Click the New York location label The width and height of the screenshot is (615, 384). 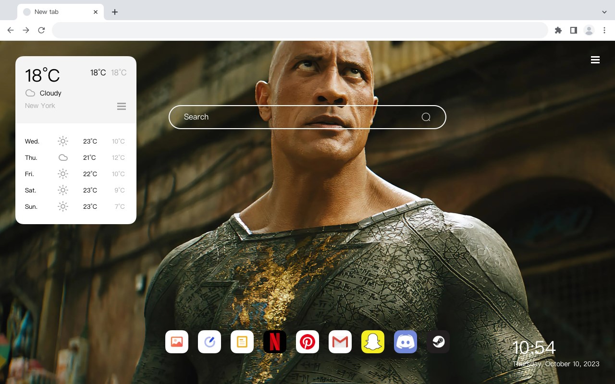pos(40,106)
